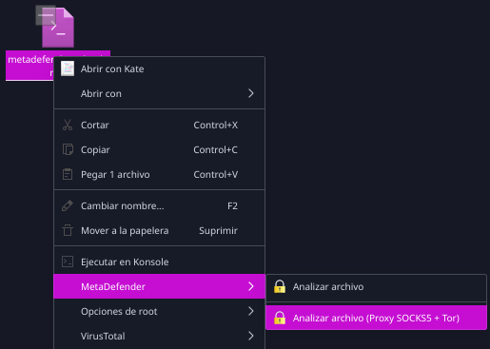The image size is (490, 349).
Task: Click the Konsole terminal icon
Action: point(68,262)
